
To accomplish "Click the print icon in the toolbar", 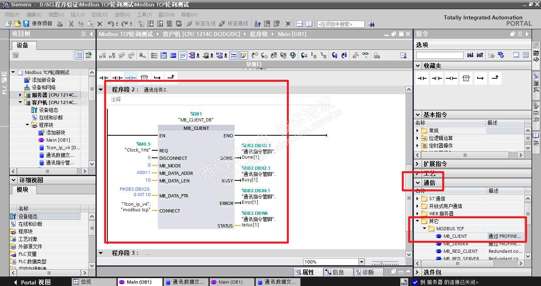I will 60,24.
